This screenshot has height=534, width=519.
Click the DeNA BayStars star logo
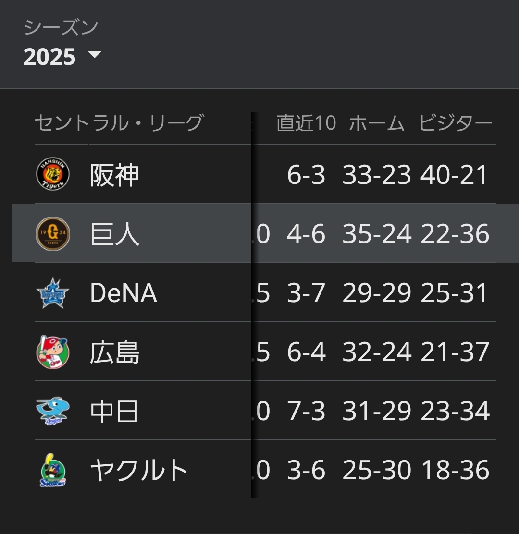coord(53,293)
